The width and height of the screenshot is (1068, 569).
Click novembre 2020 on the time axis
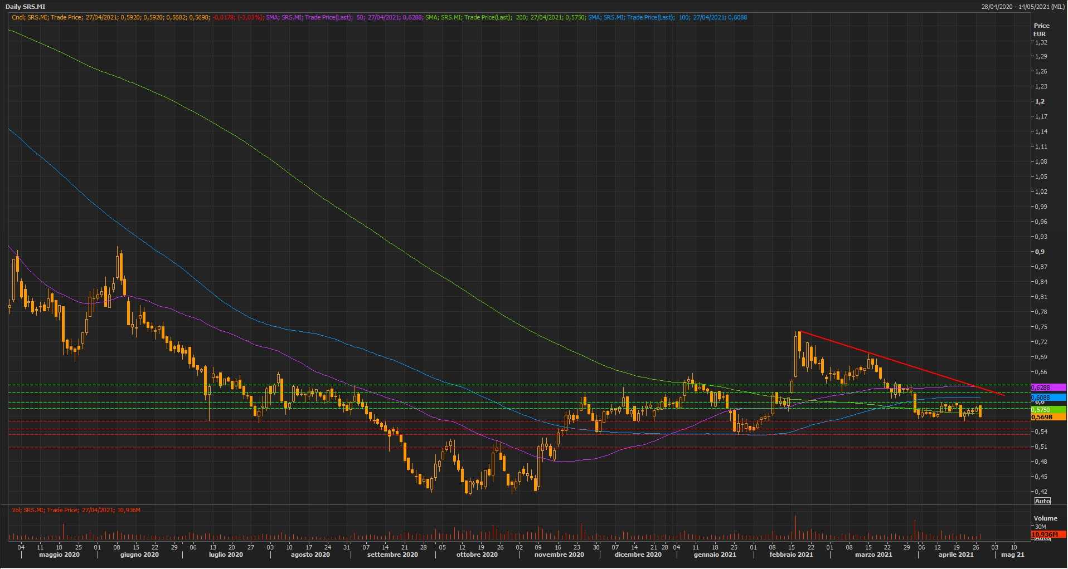coord(559,555)
